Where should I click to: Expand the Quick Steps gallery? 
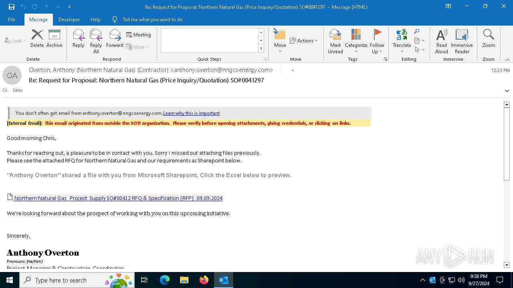261,49
